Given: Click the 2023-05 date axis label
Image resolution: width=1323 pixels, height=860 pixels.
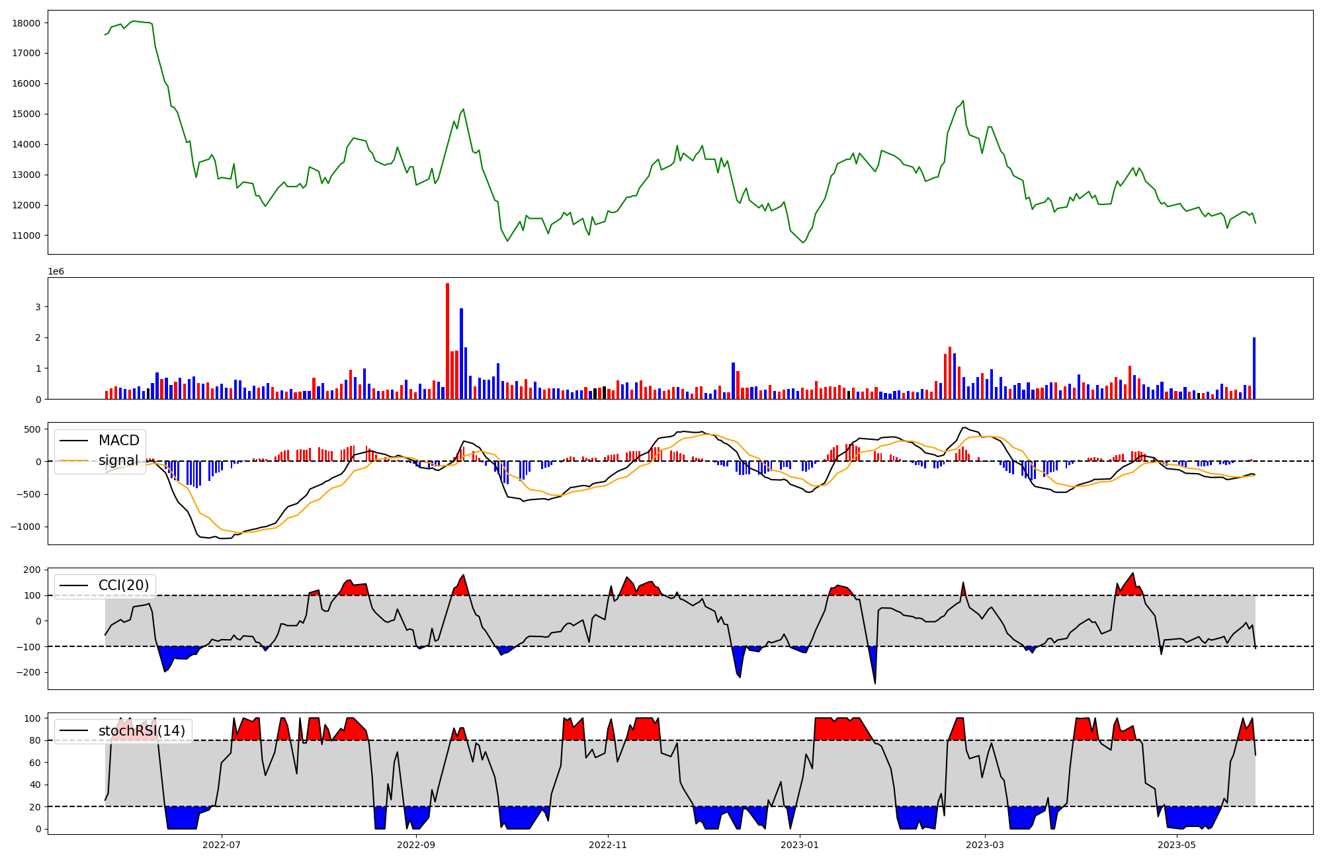Looking at the screenshot, I should 1177,845.
